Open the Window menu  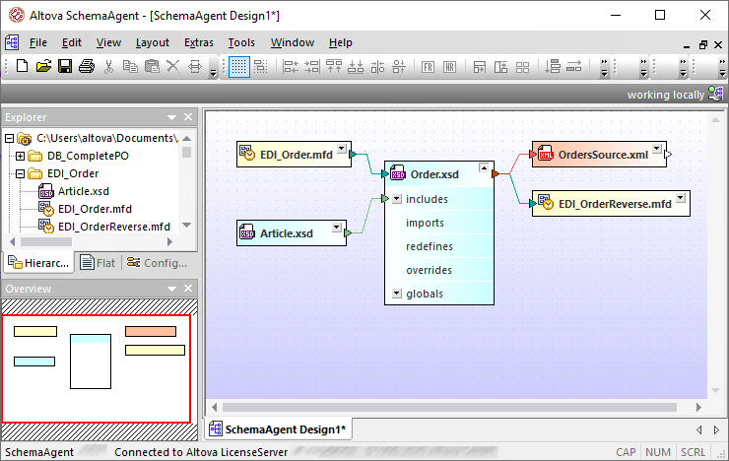pos(293,42)
